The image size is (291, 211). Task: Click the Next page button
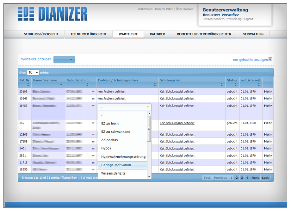[255, 178]
